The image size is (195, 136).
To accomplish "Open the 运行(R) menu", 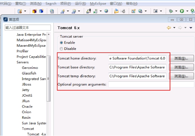I will [x=80, y=4].
